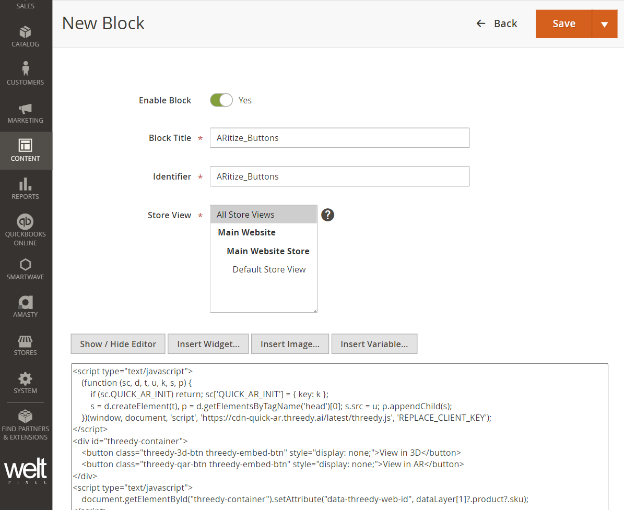The height and width of the screenshot is (510, 624).
Task: Focus the Identifier input field
Action: tap(339, 176)
